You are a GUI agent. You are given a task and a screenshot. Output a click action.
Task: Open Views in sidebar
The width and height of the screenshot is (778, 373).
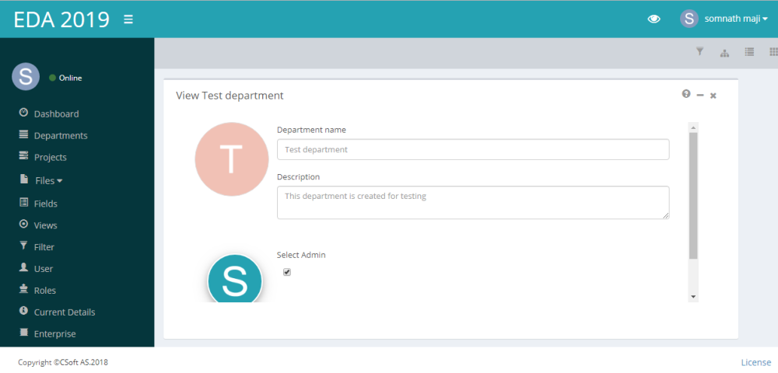(46, 225)
